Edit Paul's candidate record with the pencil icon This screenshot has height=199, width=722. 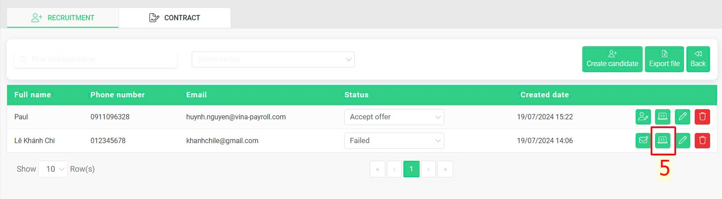coord(682,117)
